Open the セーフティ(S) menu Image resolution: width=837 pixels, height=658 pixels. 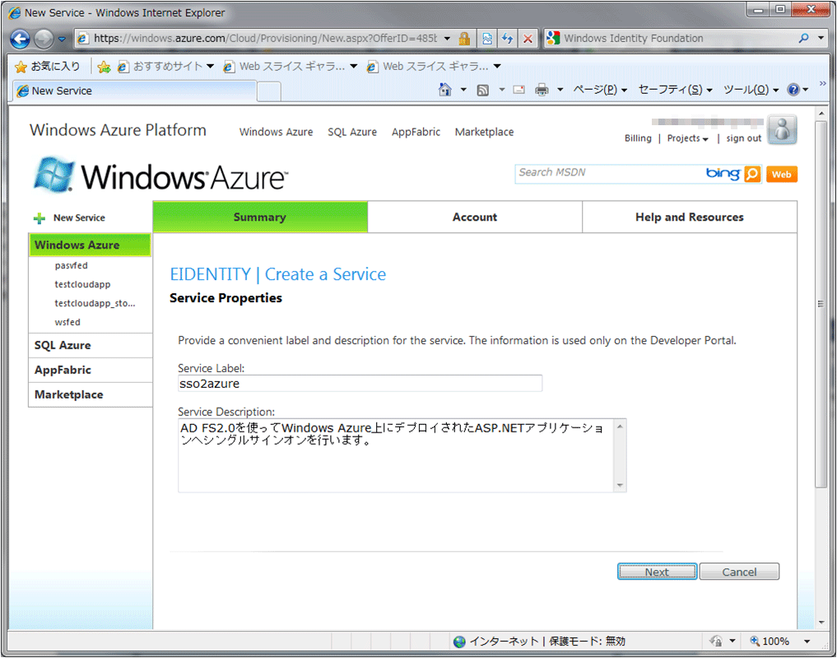coord(675,90)
